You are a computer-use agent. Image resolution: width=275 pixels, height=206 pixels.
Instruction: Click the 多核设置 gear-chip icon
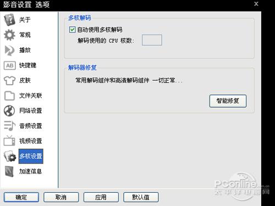(x=10, y=156)
